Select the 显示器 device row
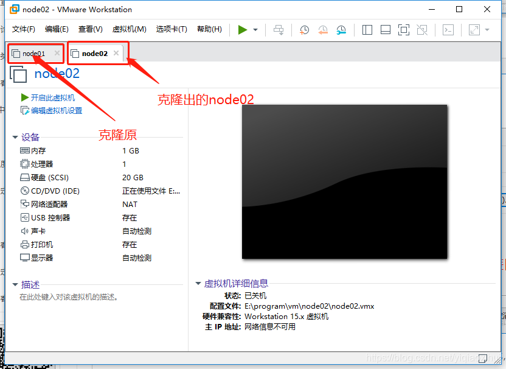The image size is (506, 369). (102, 258)
